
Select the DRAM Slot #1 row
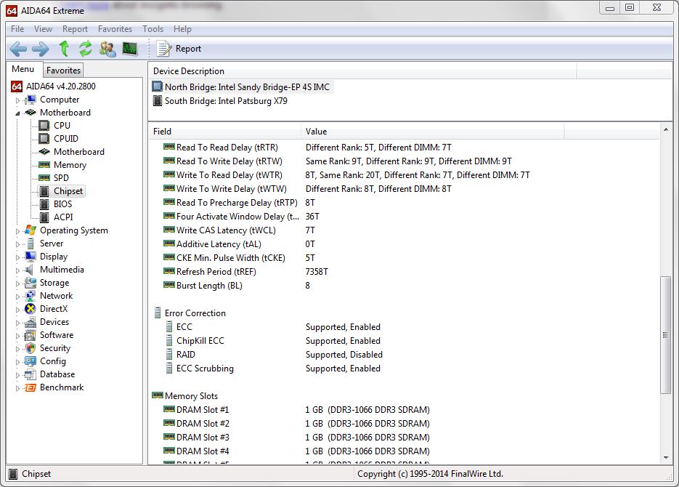click(x=404, y=410)
